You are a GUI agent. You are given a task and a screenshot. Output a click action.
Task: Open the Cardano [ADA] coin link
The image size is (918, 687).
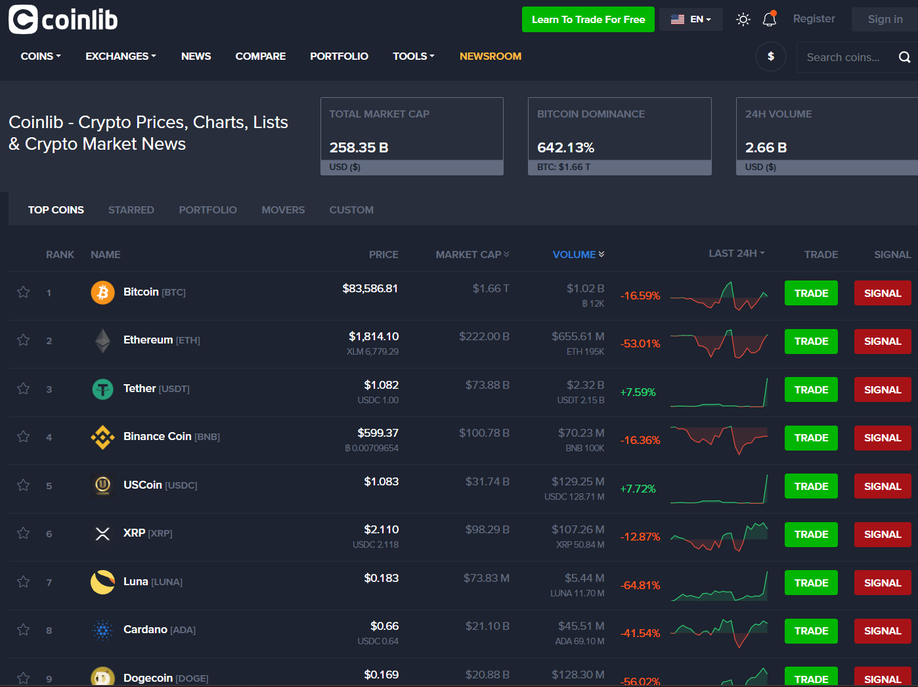point(160,630)
